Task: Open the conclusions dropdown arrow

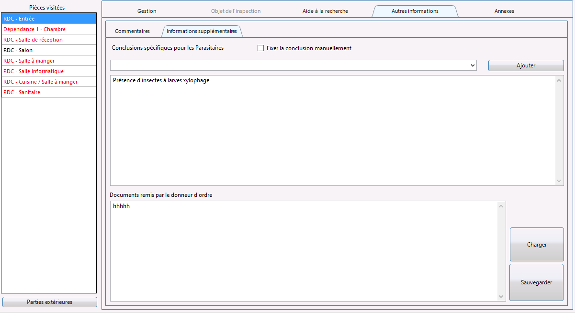Action: pyautogui.click(x=473, y=65)
